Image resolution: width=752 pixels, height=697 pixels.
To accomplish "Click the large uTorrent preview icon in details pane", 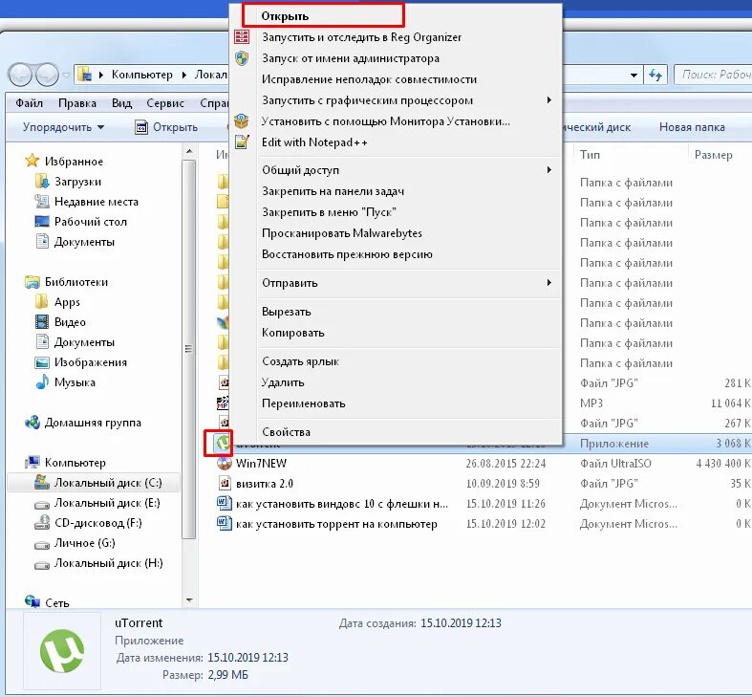I will tap(62, 650).
